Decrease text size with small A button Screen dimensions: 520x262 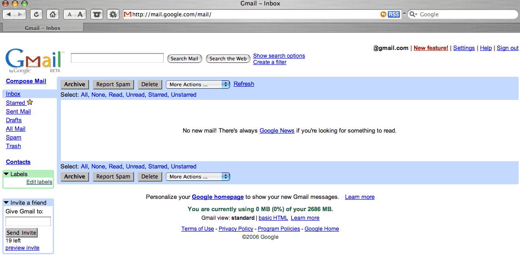[x=69, y=14]
